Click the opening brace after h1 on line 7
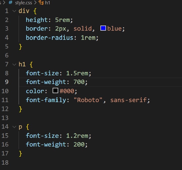182x170 pixels. pyautogui.click(x=31, y=65)
